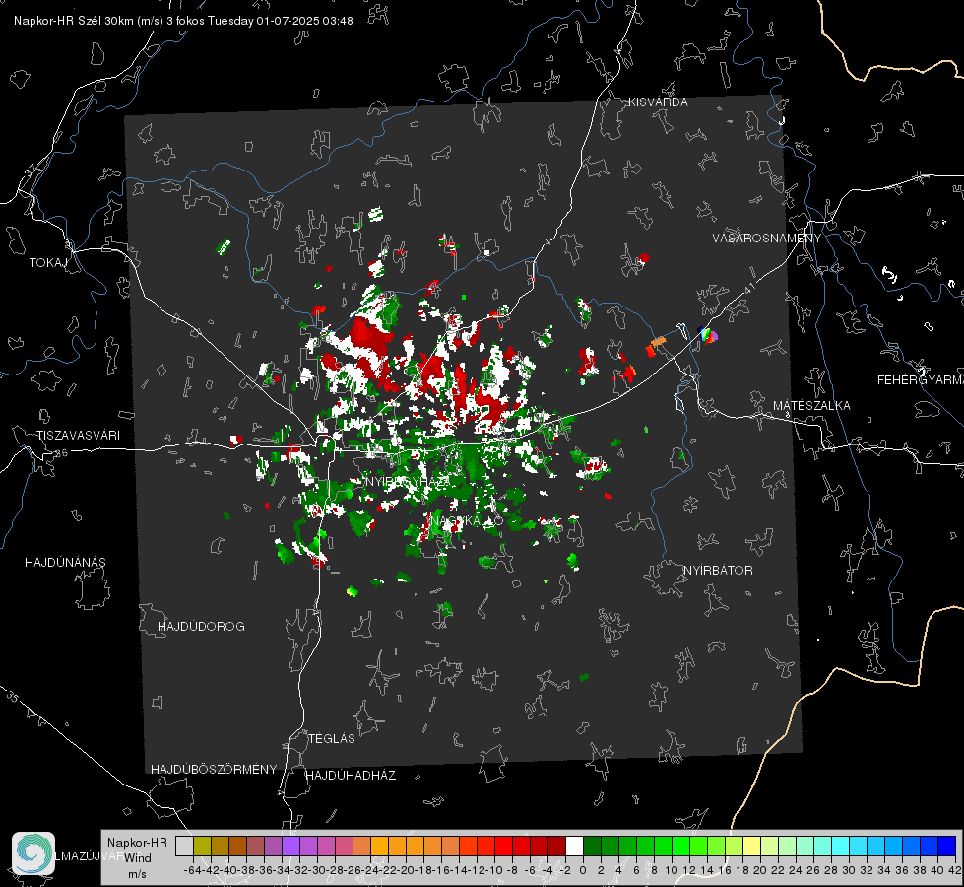
Task: Click the HAJDÚDOROG city label
Action: [201, 627]
